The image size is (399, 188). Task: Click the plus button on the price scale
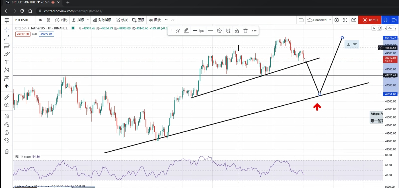pos(380,48)
